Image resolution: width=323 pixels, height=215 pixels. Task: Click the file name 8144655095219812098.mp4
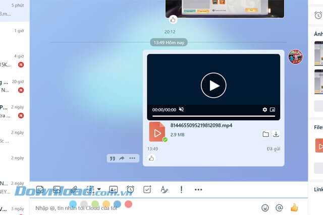[201, 125]
